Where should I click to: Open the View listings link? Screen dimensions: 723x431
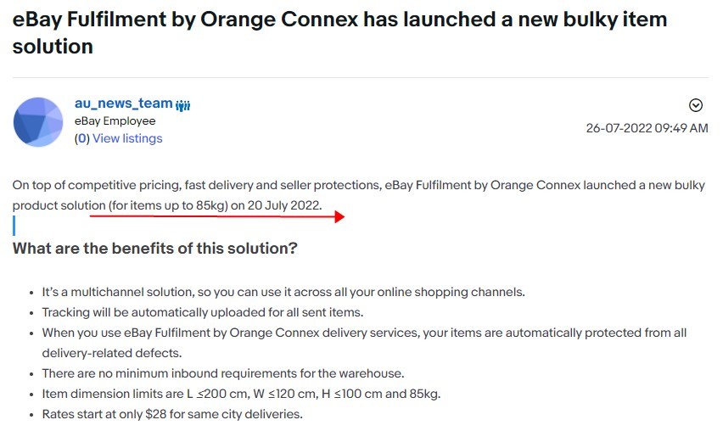click(127, 138)
